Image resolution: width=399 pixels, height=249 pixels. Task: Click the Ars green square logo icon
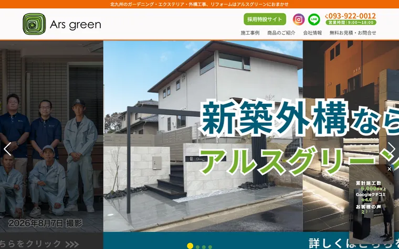coord(34,24)
